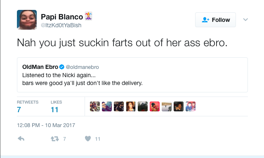The width and height of the screenshot is (264, 158).
Task: View the list of 7 retweets
Action: [28, 106]
